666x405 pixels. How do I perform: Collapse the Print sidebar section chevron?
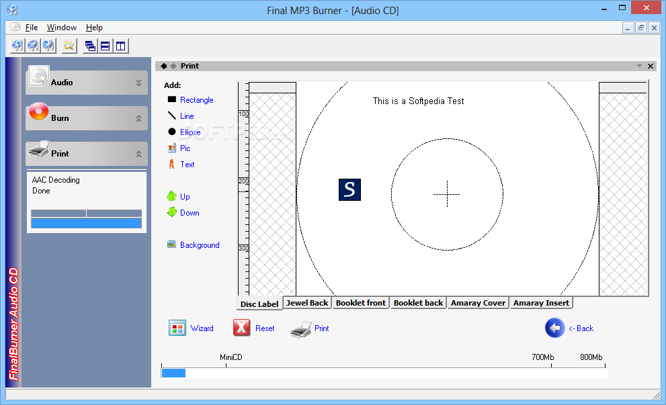pyautogui.click(x=138, y=154)
